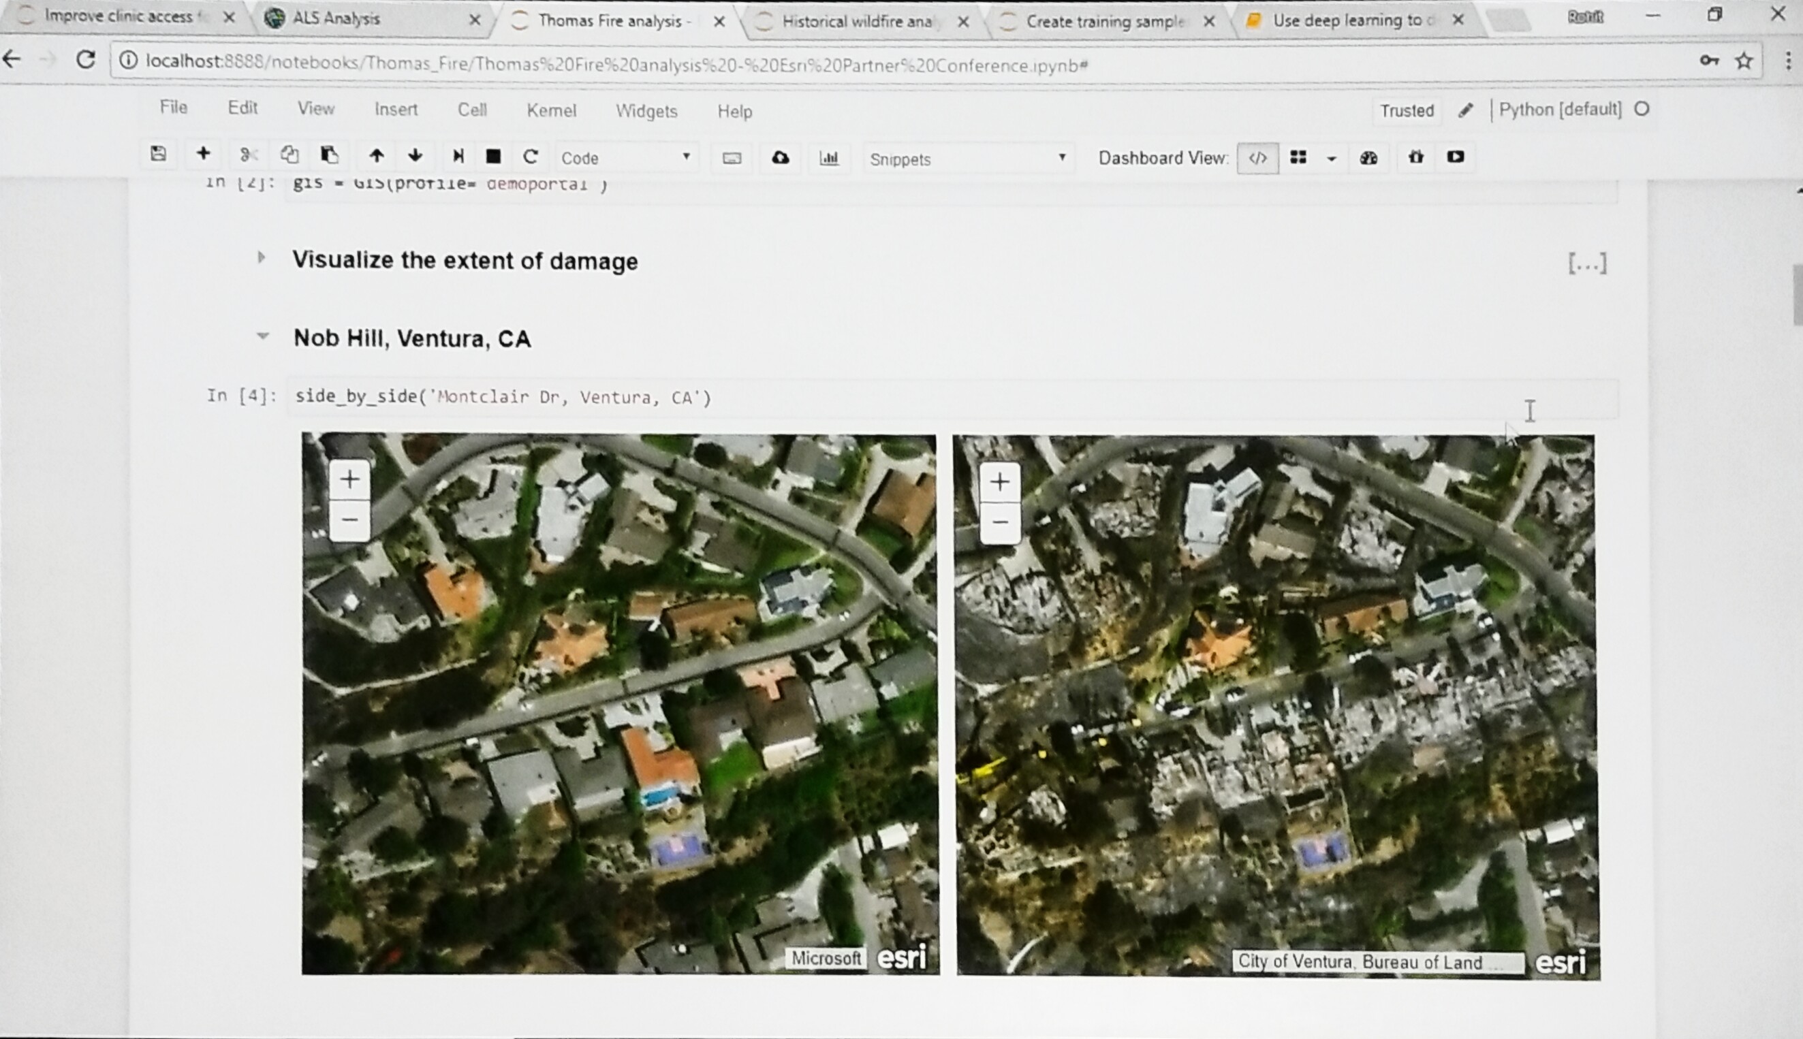This screenshot has height=1039, width=1803.
Task: Move selected cell up arrow
Action: [x=376, y=155]
